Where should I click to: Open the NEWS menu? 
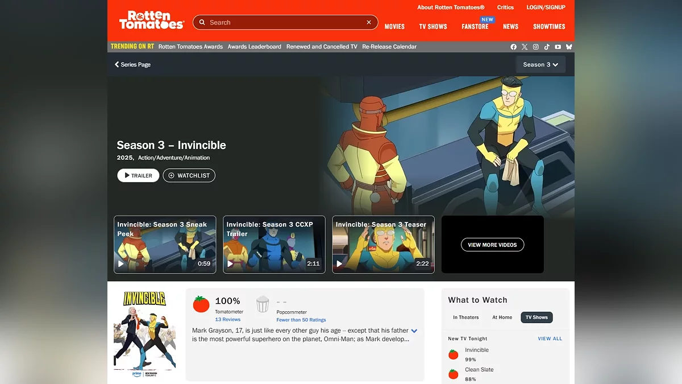510,27
